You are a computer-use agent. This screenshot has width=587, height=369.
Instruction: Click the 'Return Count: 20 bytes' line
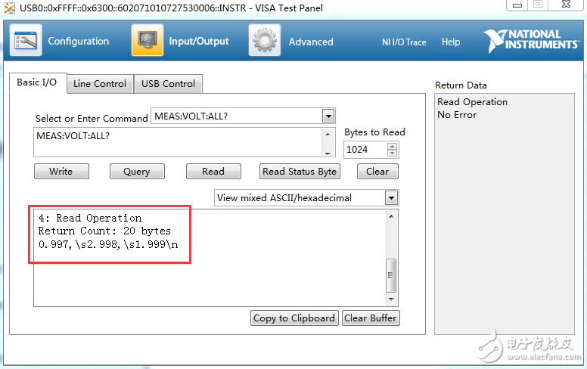[x=104, y=231]
